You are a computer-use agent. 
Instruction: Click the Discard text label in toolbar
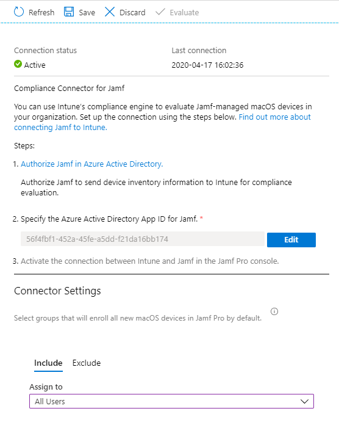point(132,12)
